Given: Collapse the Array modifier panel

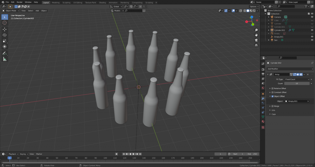Looking at the screenshot, I should [x=268, y=75].
